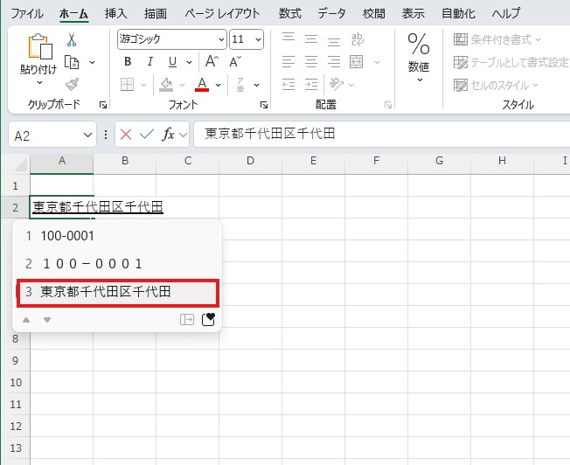Viewport: 570px width, 465px height.
Task: Open the font name dropdown 游ゴシック
Action: click(x=222, y=39)
